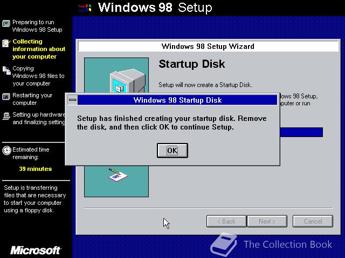Click "Preparing to run Windows 98 Setup" text
This screenshot has width=345, height=258.
[x=37, y=26]
